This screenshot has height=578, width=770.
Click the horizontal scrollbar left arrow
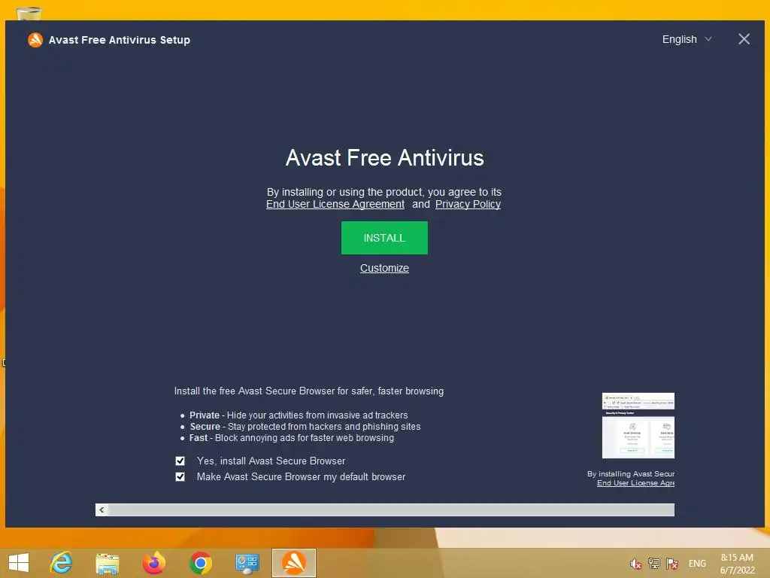102,510
